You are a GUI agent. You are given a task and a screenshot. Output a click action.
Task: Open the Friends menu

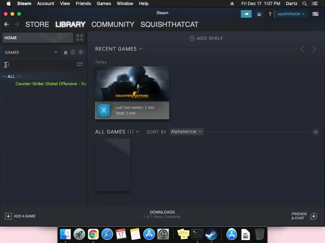tap(83, 3)
